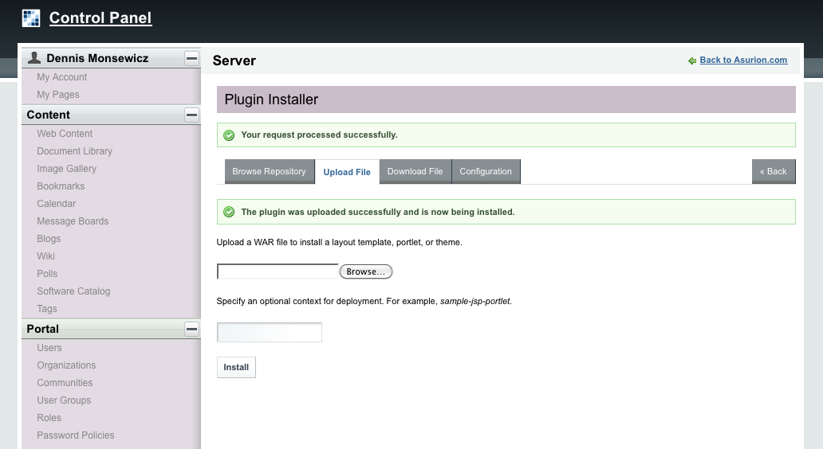The image size is (823, 449).
Task: Click the Browse... file button
Action: pos(366,272)
